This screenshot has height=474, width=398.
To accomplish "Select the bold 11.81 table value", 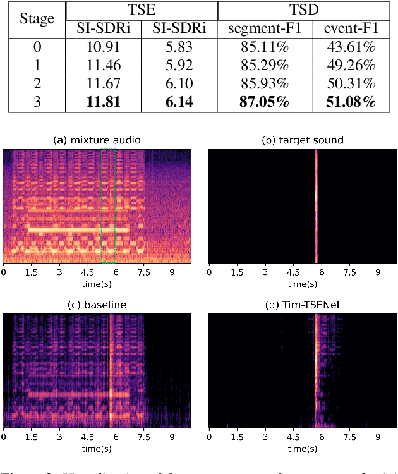I will (x=101, y=102).
